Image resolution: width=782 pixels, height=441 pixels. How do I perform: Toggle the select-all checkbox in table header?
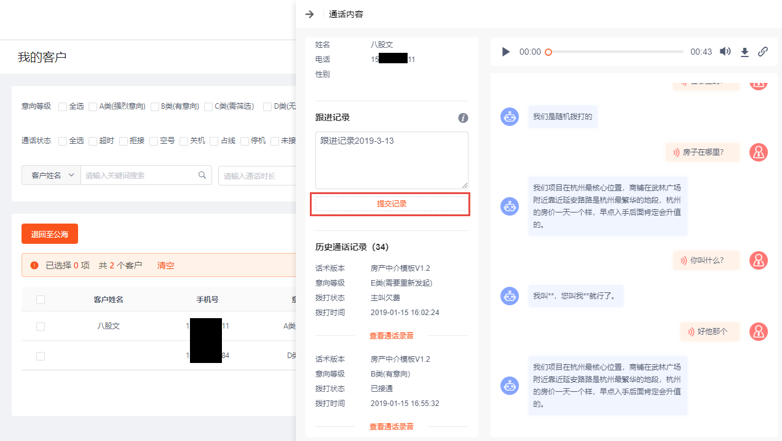tap(41, 300)
